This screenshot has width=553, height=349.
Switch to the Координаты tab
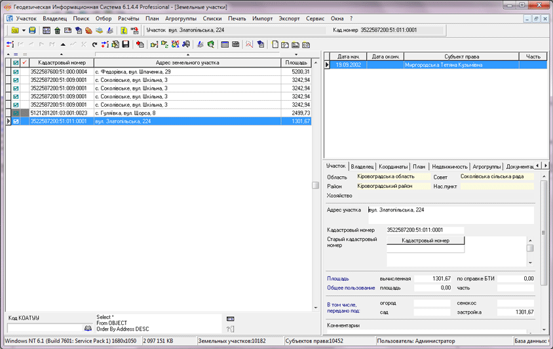[393, 166]
